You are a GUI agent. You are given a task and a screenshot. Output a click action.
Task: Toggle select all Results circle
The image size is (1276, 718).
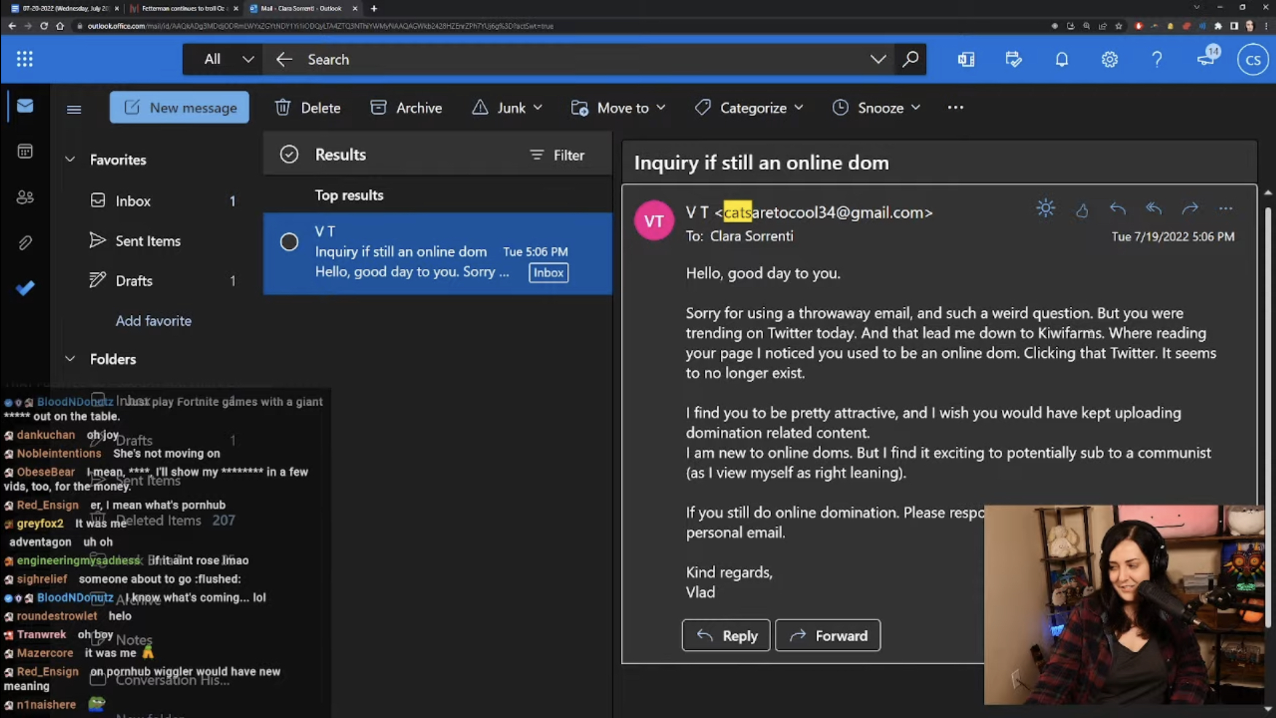click(289, 154)
